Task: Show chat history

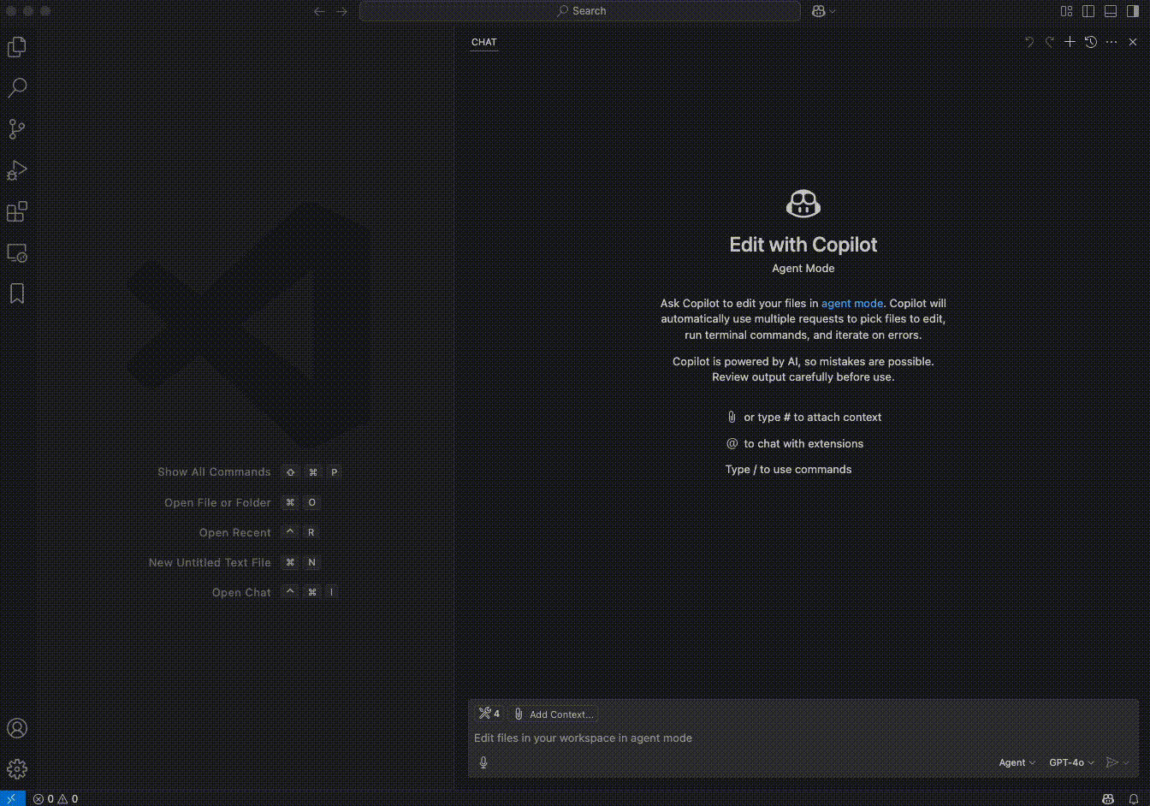Action: pyautogui.click(x=1091, y=42)
